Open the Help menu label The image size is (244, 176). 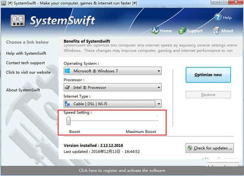point(227,17)
